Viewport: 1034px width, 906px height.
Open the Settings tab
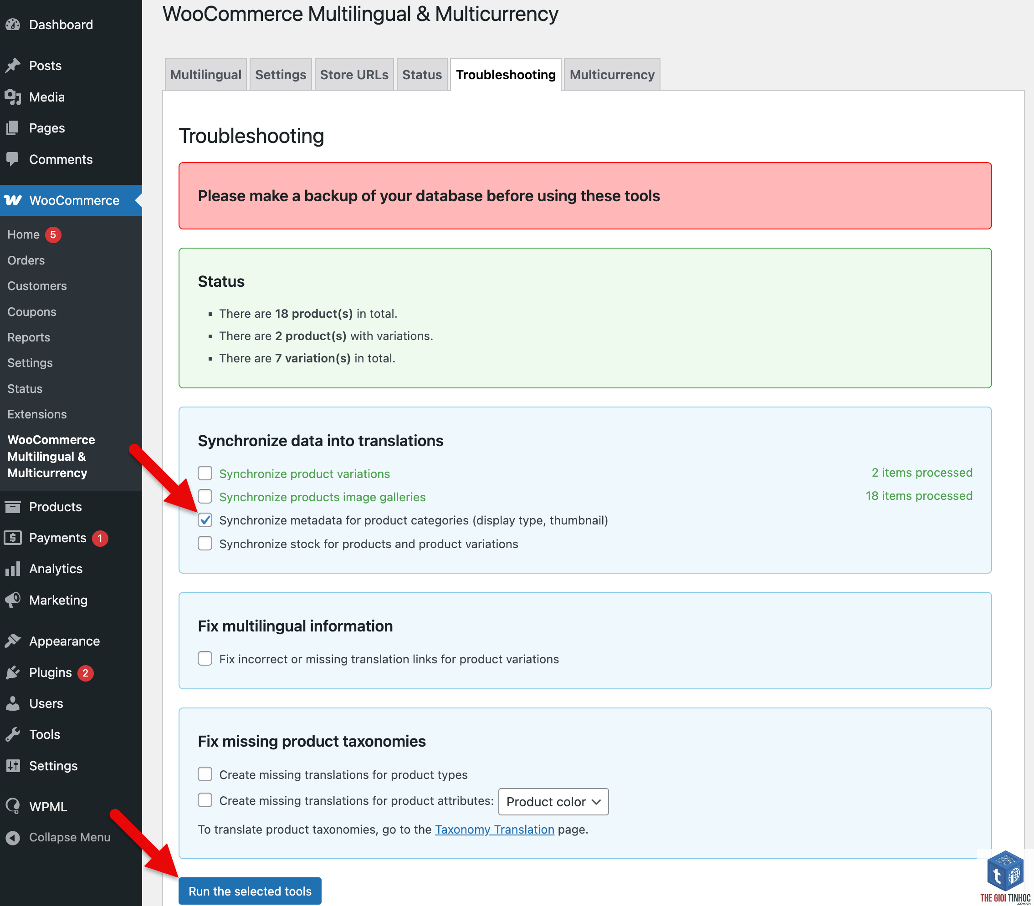pyautogui.click(x=280, y=75)
